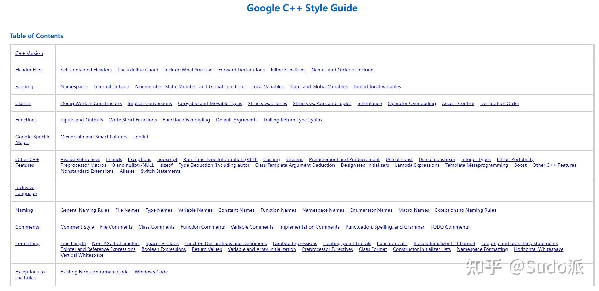
Task: Select the Operator Overloading link
Action: 411,103
